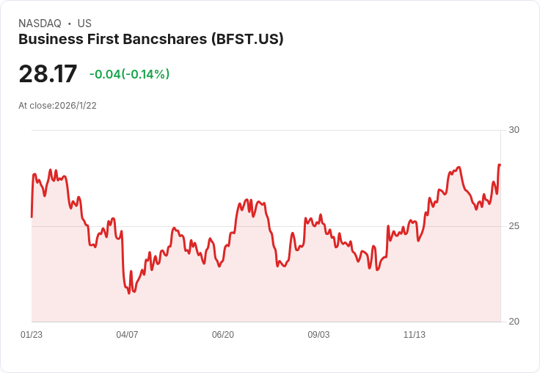Screen dimensions: 540x373
Task: Select the 04/07 date on the time axis
Action: [127, 335]
